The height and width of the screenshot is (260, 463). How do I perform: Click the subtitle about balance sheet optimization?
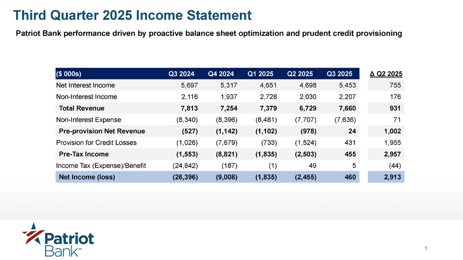click(209, 34)
